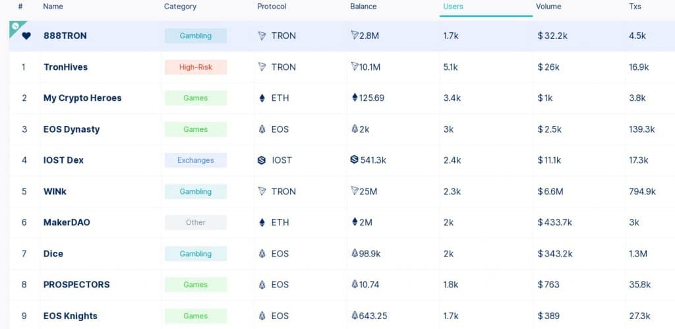Sort the table by the Category column
The height and width of the screenshot is (329, 675).
[x=180, y=7]
